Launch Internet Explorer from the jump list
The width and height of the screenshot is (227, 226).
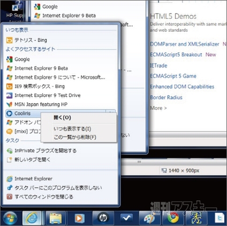[x=60, y=179]
